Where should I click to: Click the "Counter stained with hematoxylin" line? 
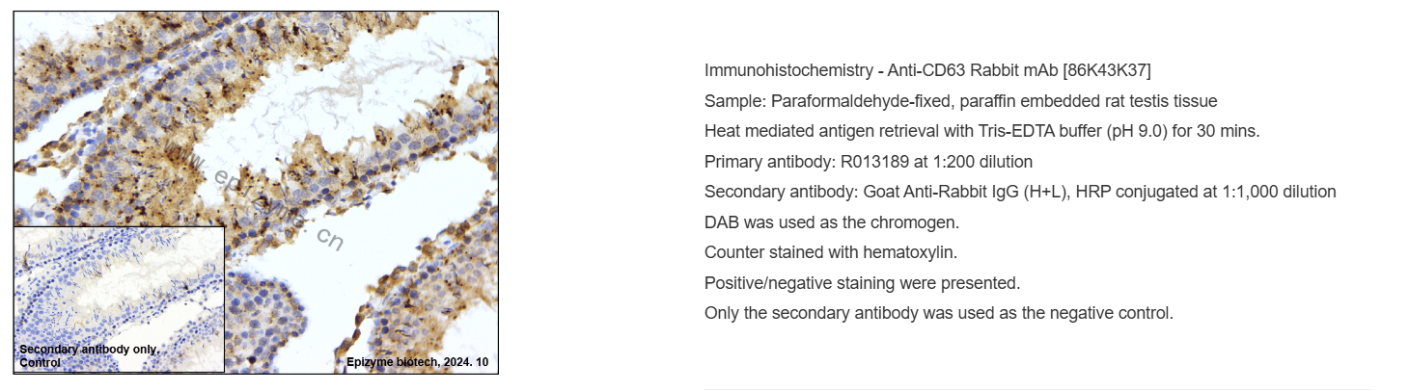(830, 252)
